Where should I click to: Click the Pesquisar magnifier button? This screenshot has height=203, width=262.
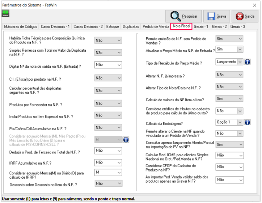pos(184,16)
